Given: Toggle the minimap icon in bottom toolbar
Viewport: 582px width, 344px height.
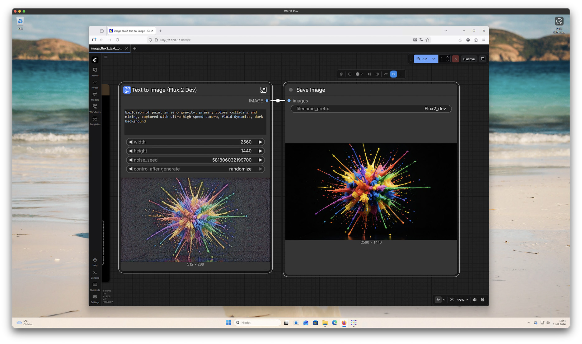Looking at the screenshot, I should (475, 300).
